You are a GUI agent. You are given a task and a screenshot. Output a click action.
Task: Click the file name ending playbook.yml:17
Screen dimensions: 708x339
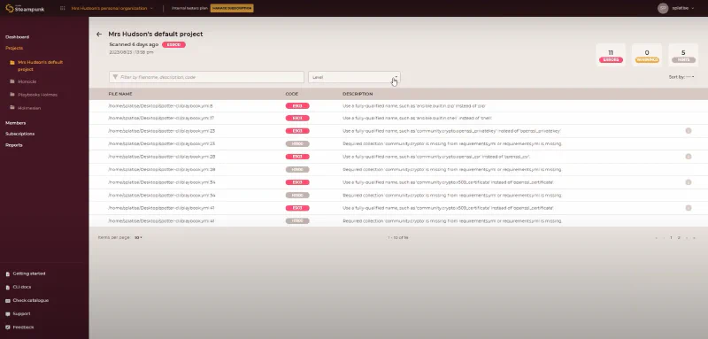coord(161,118)
